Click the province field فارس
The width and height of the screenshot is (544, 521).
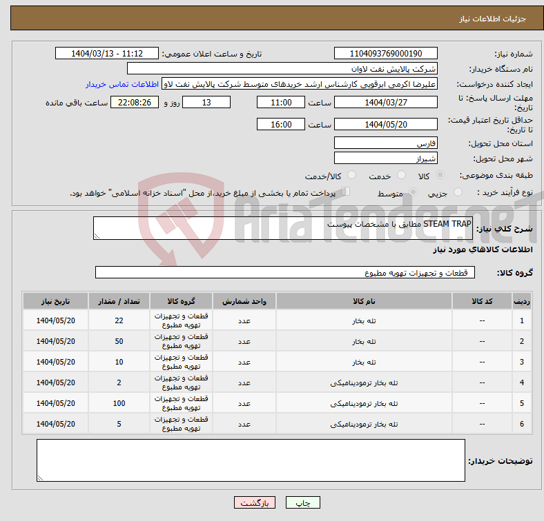[385, 143]
